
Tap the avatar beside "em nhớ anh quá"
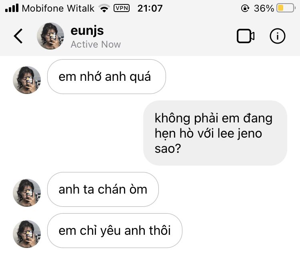(x=27, y=80)
